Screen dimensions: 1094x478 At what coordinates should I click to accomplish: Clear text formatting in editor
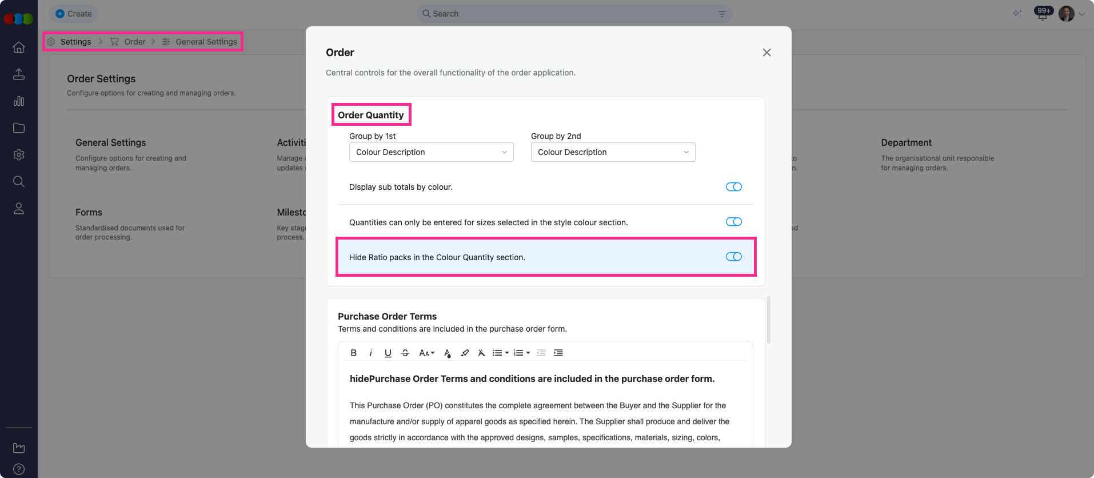pyautogui.click(x=481, y=353)
